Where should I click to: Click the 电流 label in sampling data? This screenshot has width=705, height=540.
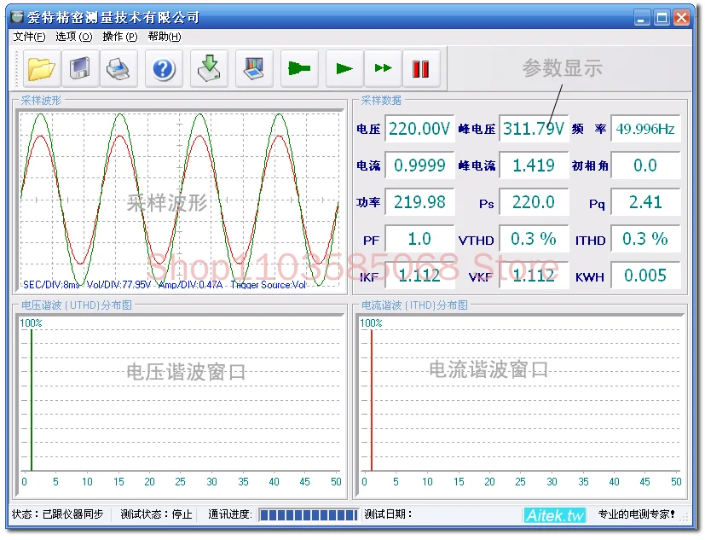368,166
